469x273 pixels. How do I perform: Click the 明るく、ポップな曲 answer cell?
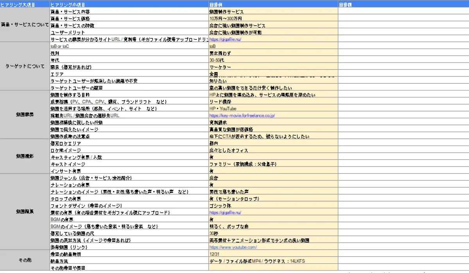pos(273,227)
